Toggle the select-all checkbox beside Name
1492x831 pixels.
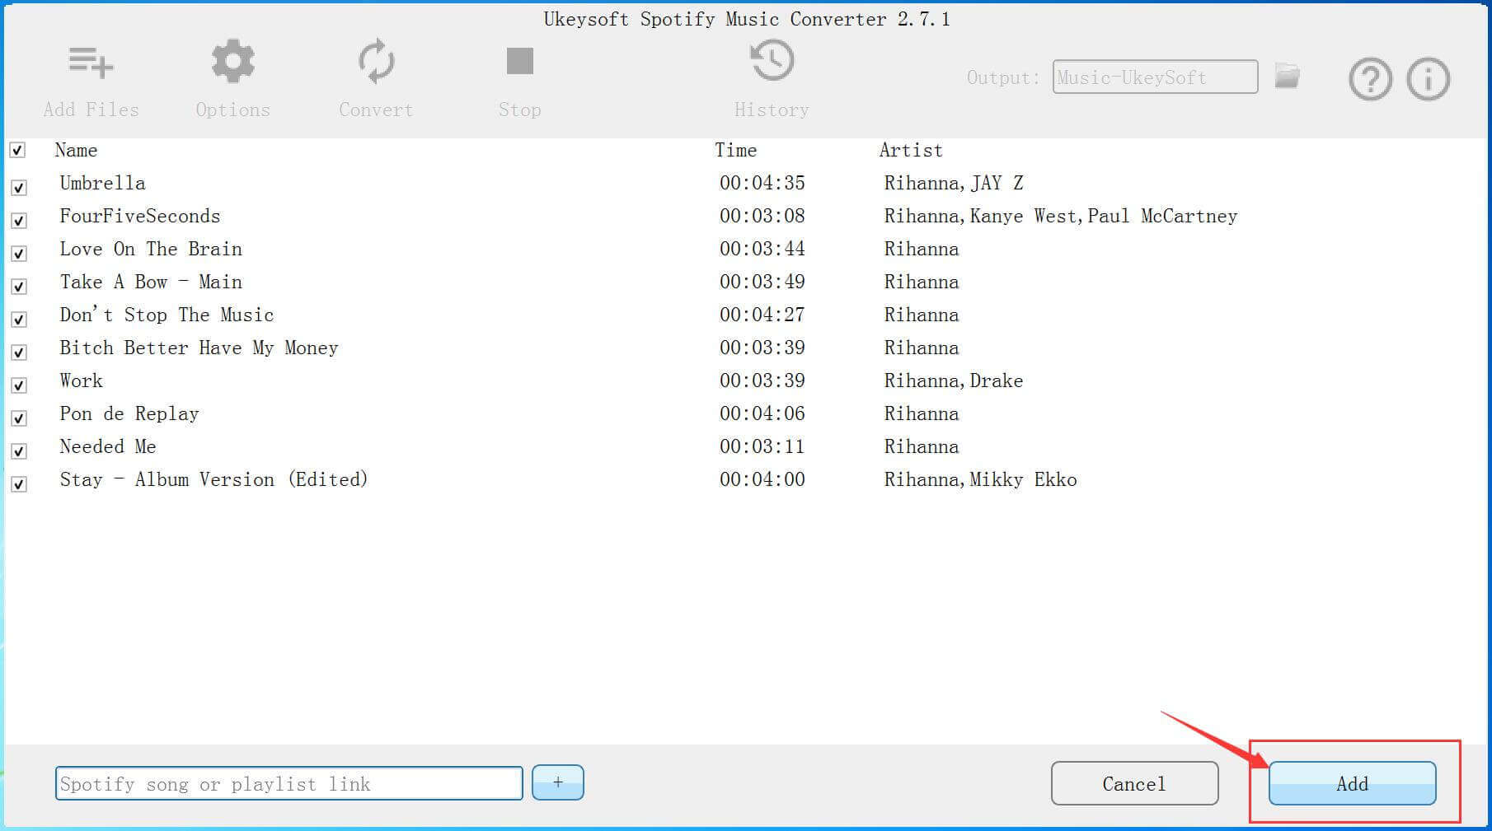(x=17, y=150)
